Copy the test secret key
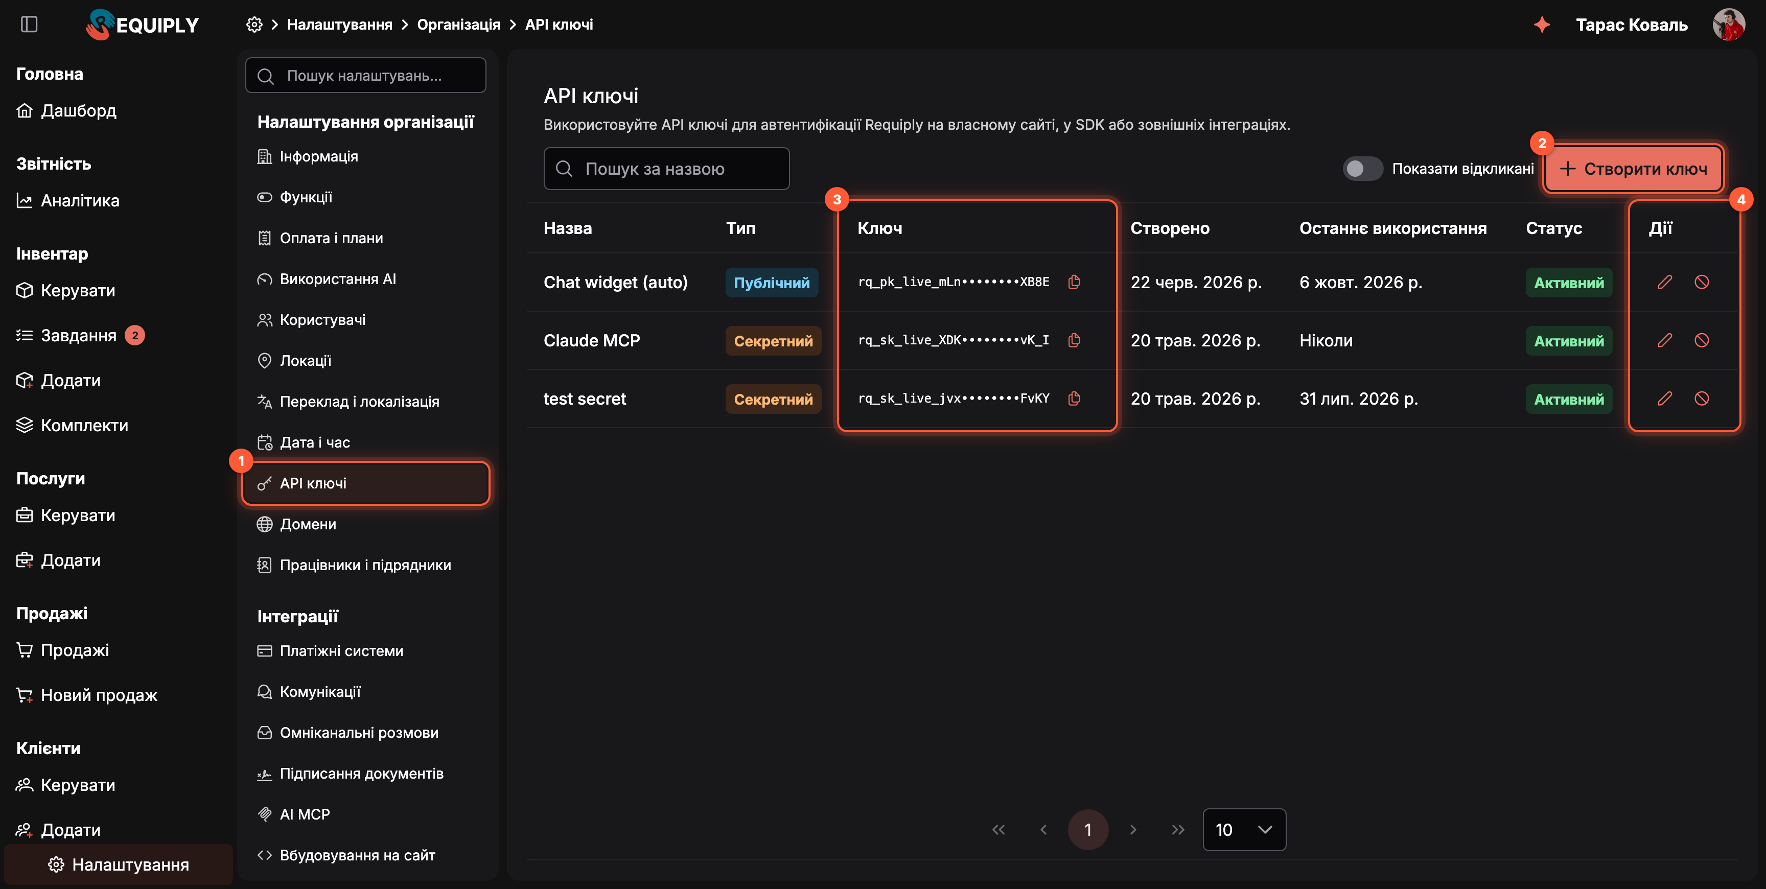1766x889 pixels. pos(1074,398)
